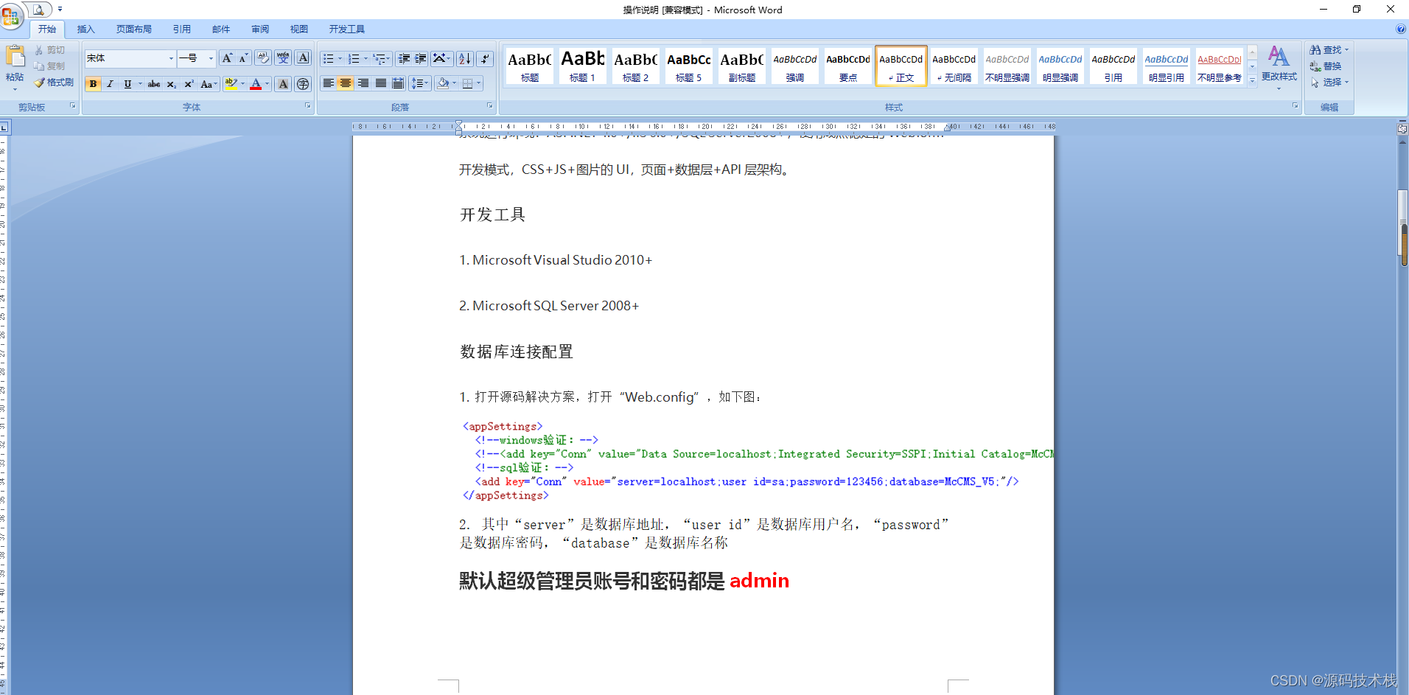Expand the styles gallery more arrow
The image size is (1409, 695).
1252,80
